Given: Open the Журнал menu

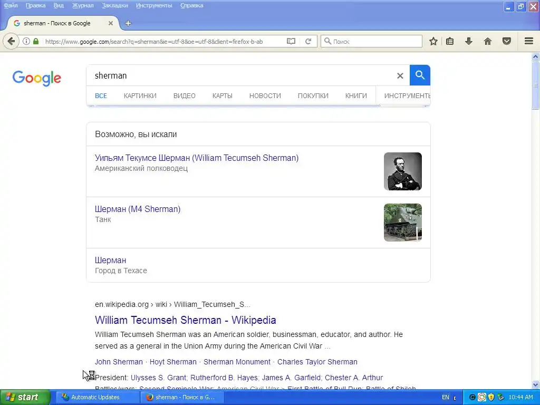Looking at the screenshot, I should point(83,5).
